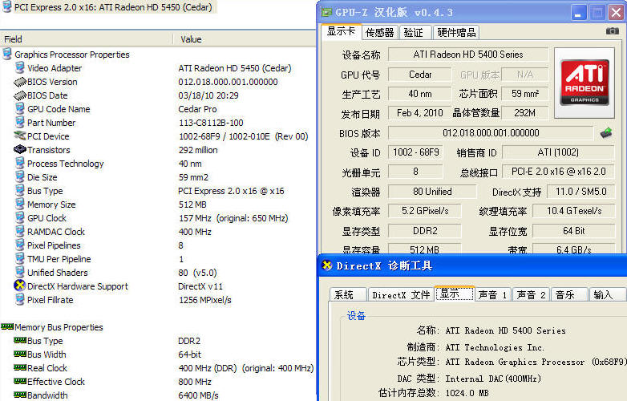Click the 03/18/10 20:29 BIOS date value
Image resolution: width=627 pixels, height=401 pixels.
[208, 95]
